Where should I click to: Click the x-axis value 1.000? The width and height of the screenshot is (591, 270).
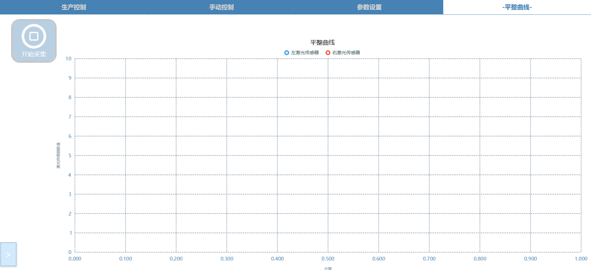coord(581,259)
